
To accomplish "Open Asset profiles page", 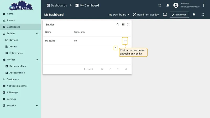I will 20,73.
